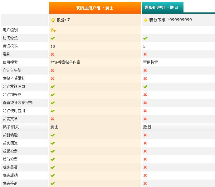Image resolution: width=215 pixels, height=187 pixels.
Task: Click the 用户级别 row label
Action: point(10,30)
